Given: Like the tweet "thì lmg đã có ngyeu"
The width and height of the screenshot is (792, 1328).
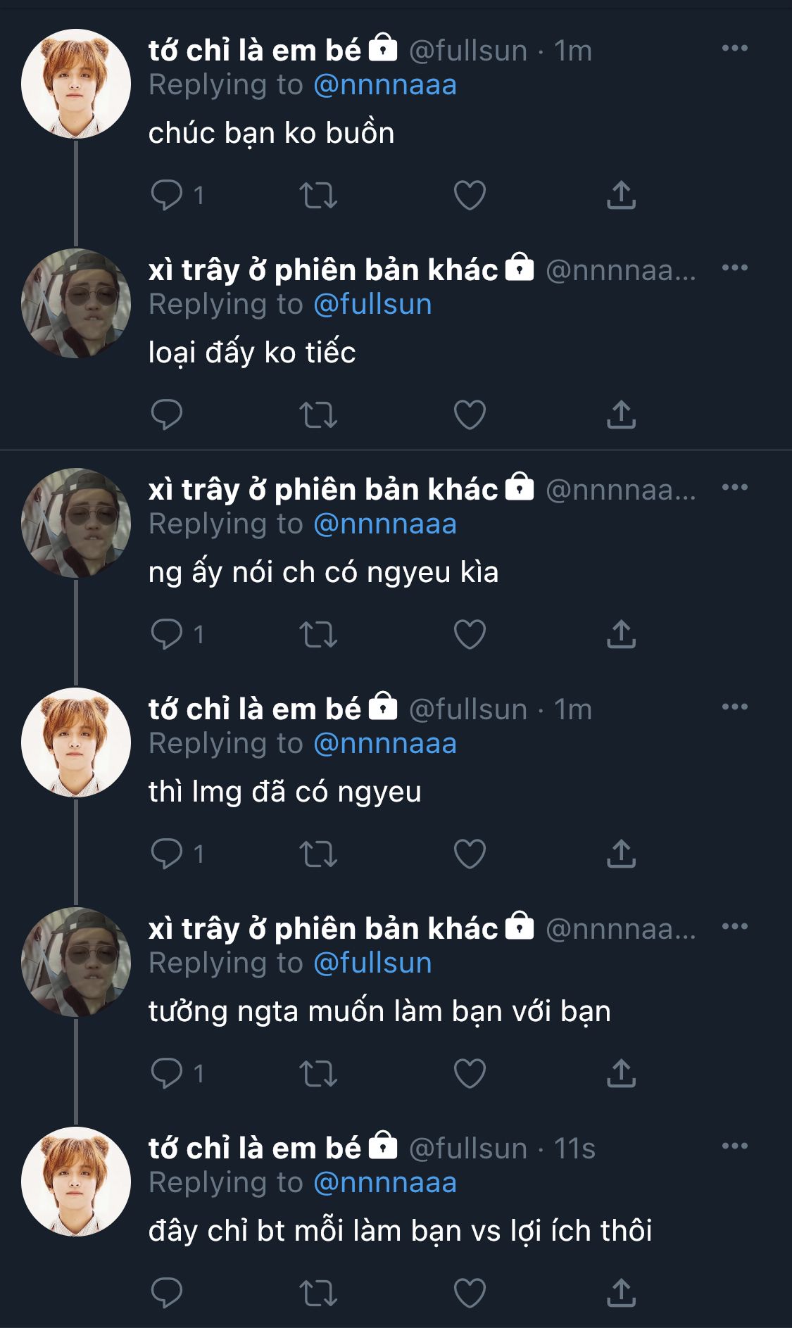Looking at the screenshot, I should (470, 854).
